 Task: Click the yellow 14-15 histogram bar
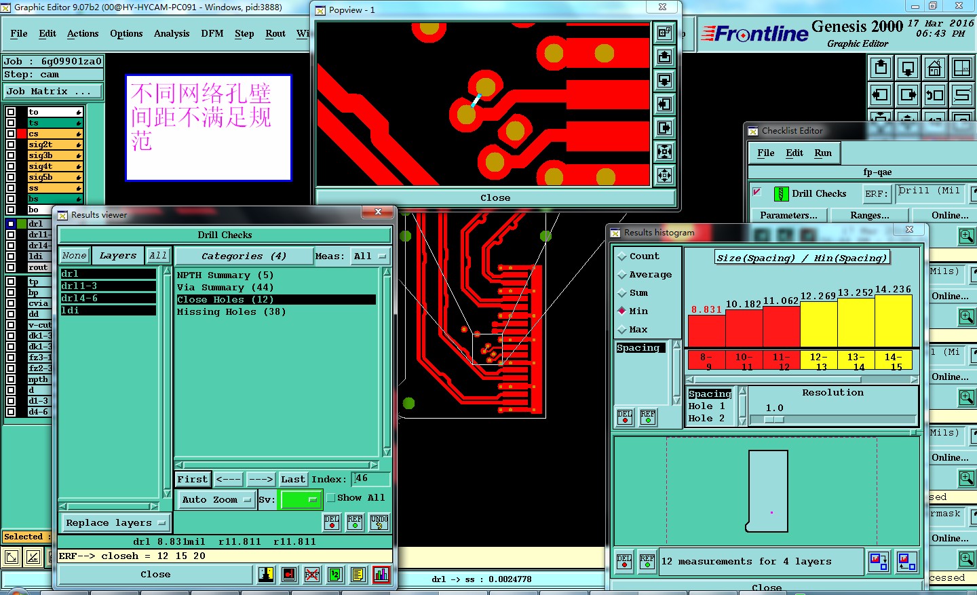coord(894,320)
